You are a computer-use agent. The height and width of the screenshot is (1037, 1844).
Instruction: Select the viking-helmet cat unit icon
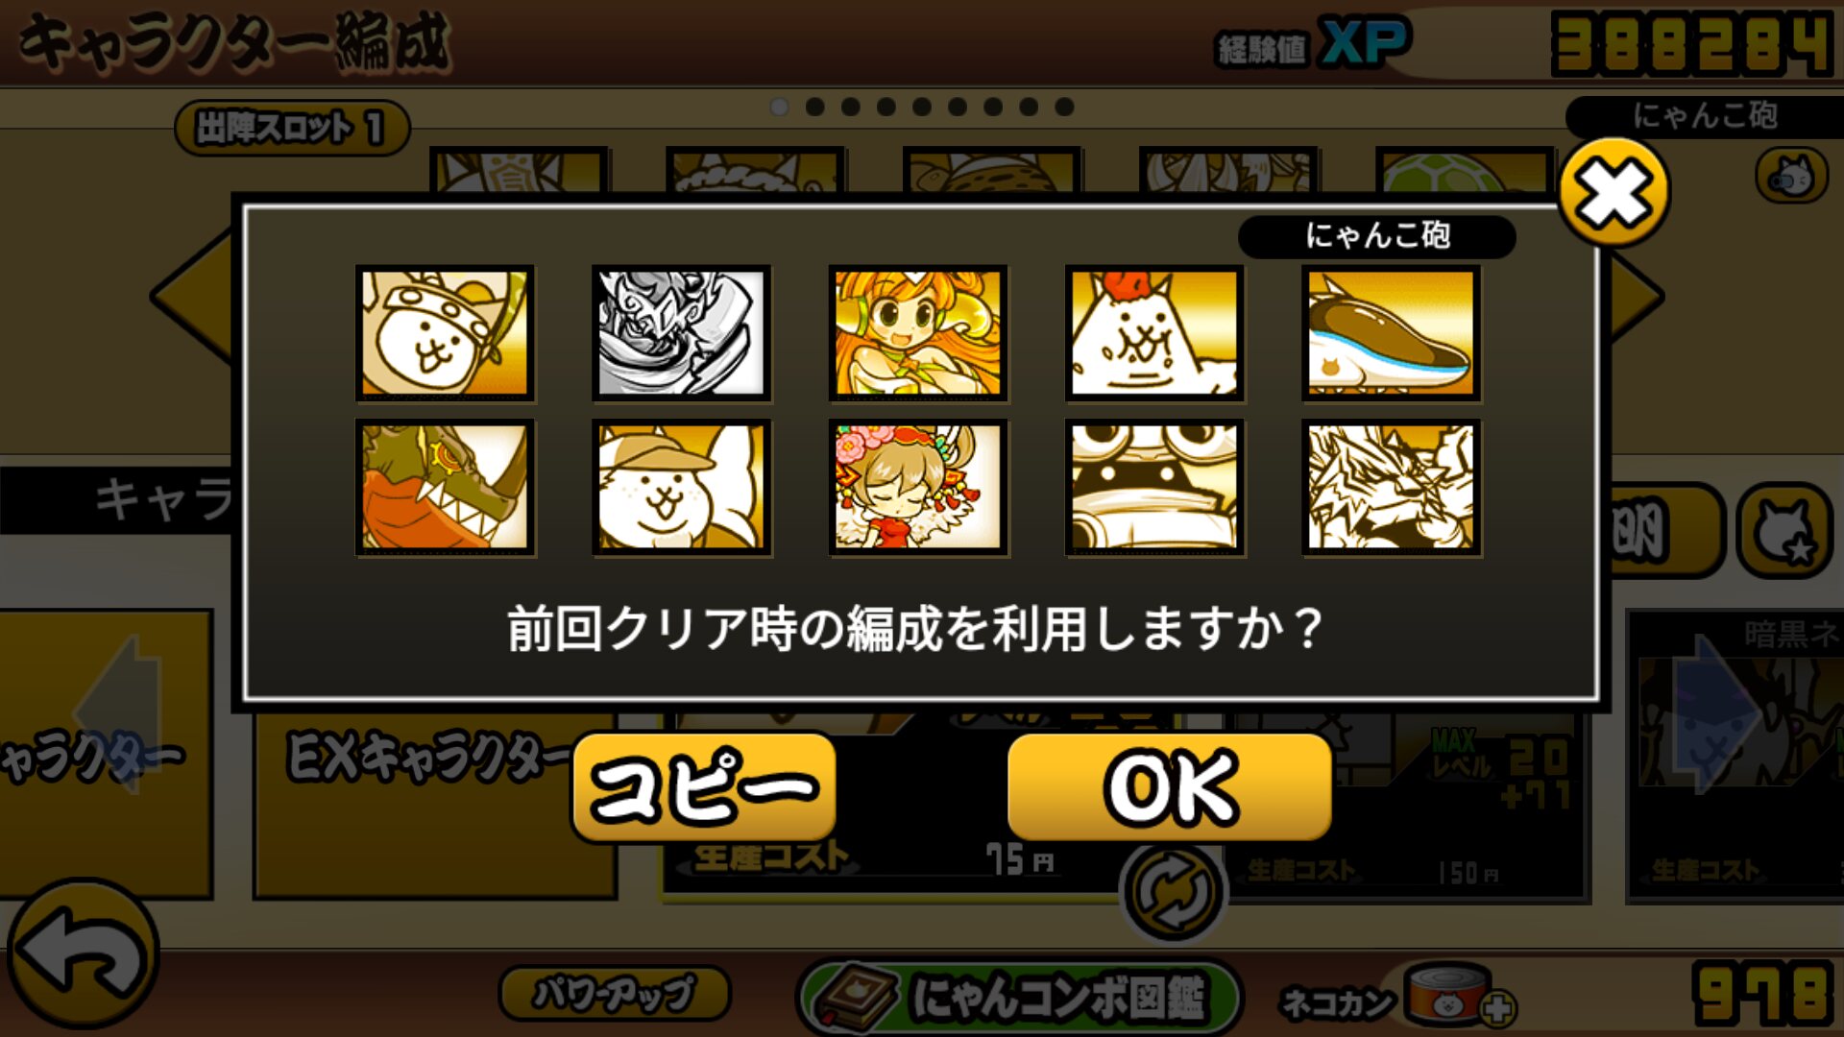click(445, 333)
